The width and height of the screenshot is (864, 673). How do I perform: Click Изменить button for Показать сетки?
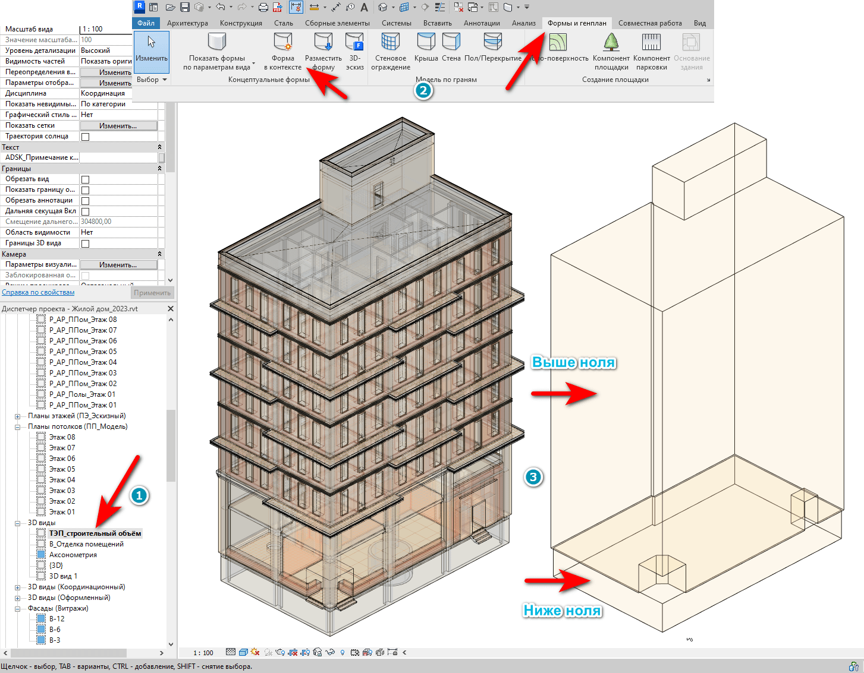pyautogui.click(x=118, y=126)
